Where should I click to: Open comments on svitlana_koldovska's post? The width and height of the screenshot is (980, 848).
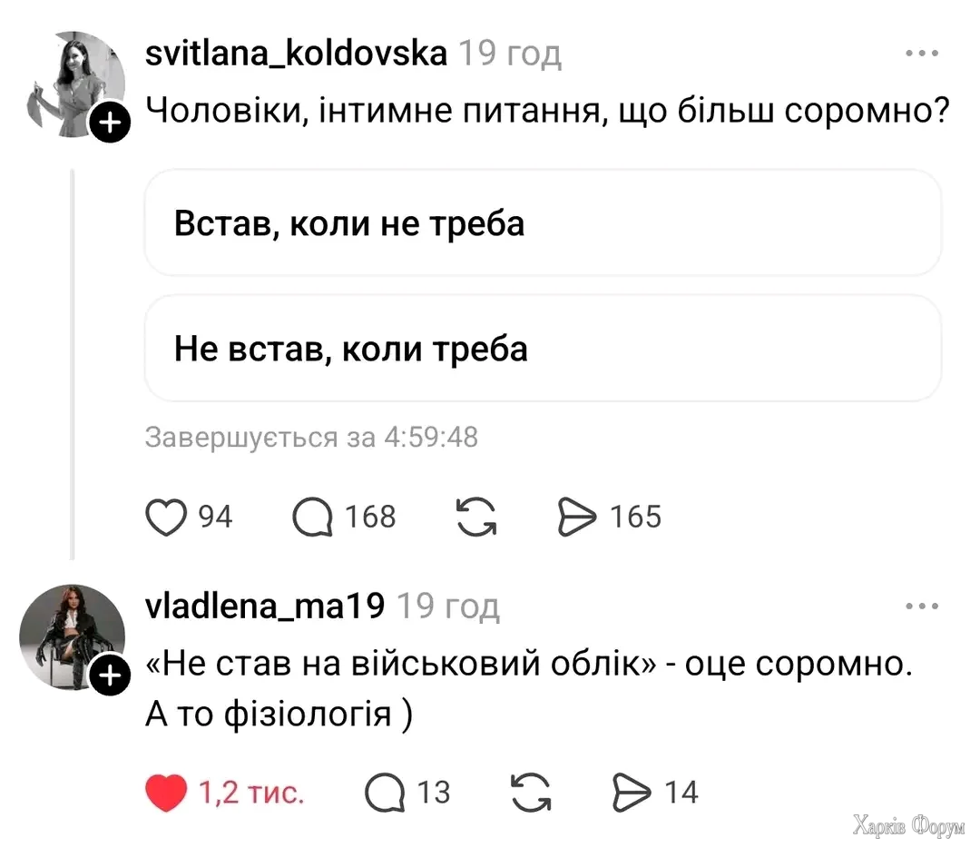tap(313, 517)
